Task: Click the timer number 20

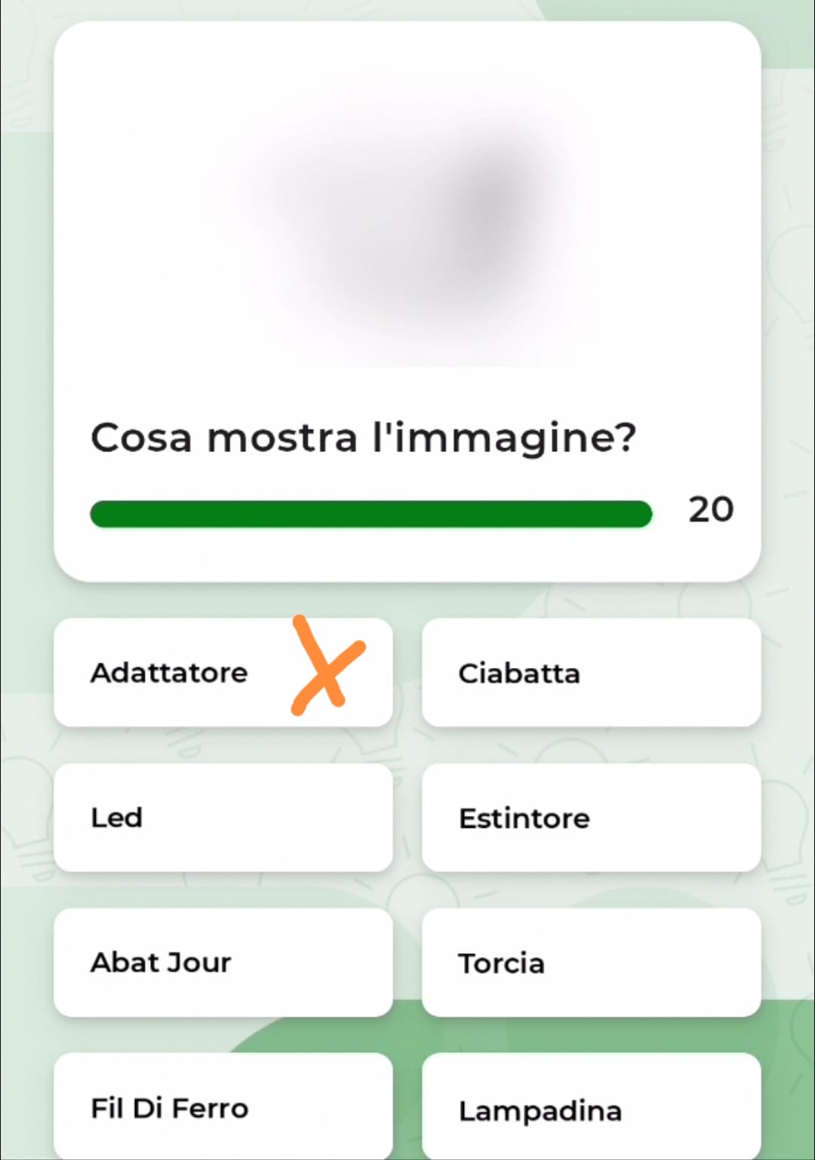Action: pyautogui.click(x=710, y=510)
